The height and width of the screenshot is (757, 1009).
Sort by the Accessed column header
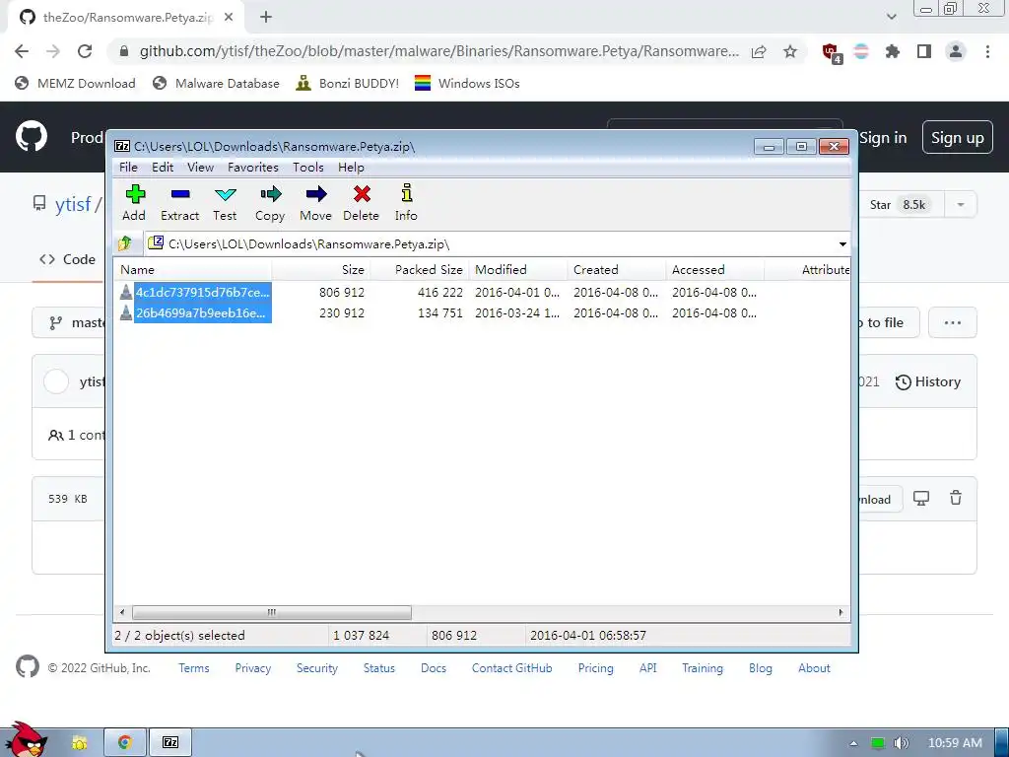click(x=715, y=270)
